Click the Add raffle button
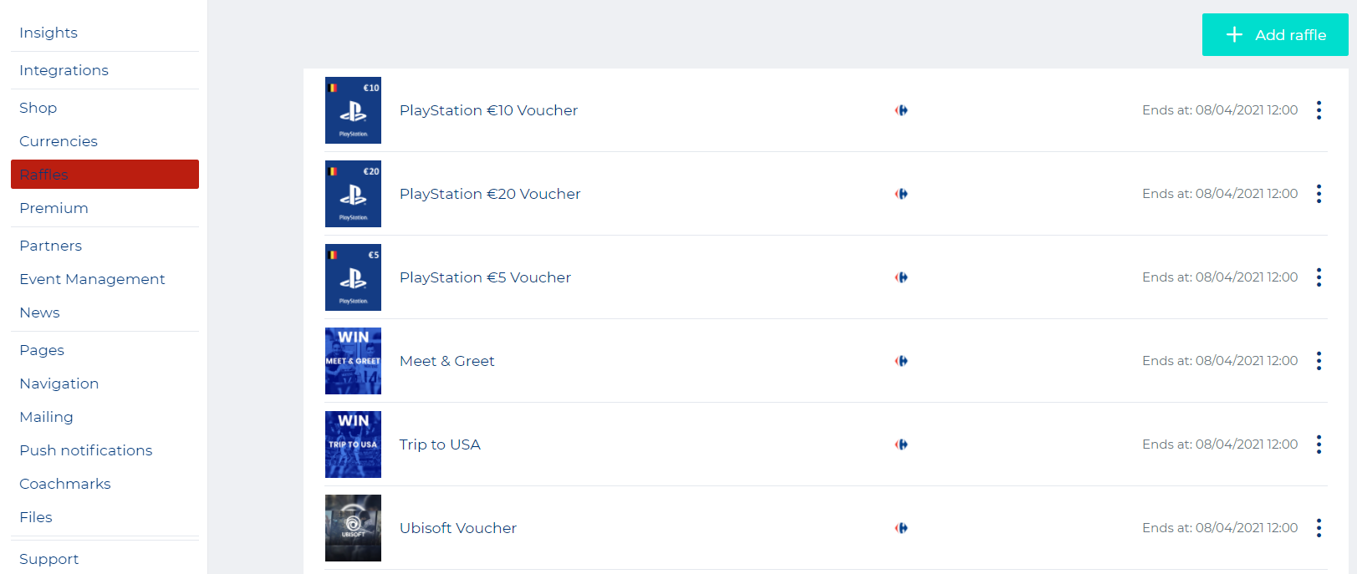Viewport: 1357px width, 574px height. click(x=1274, y=35)
